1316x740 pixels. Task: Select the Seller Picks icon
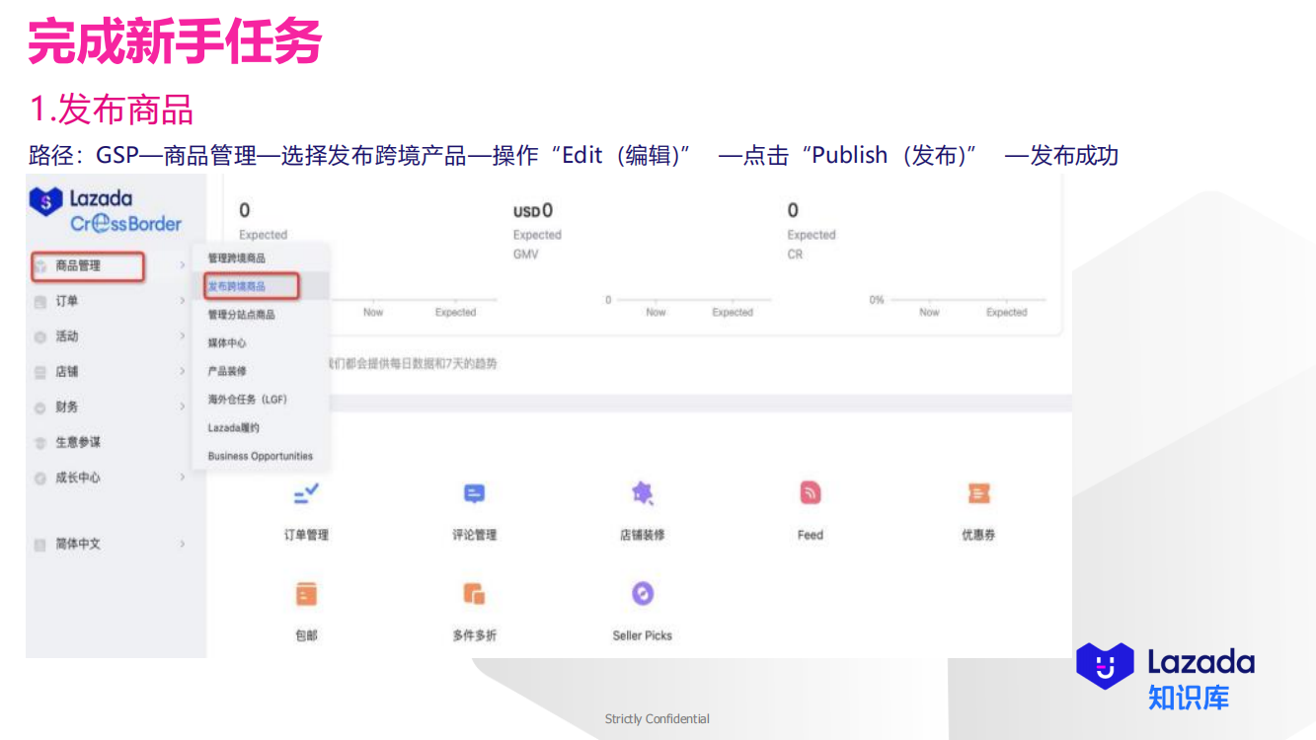(x=643, y=595)
